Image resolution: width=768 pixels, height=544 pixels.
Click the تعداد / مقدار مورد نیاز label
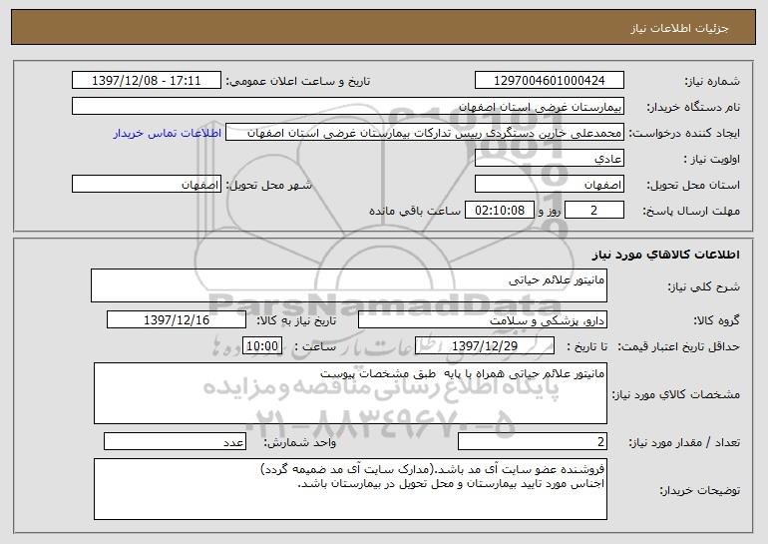point(684,442)
